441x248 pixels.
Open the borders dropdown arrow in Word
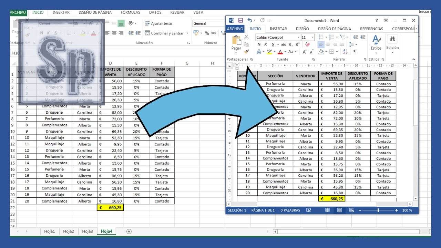tap(337, 52)
